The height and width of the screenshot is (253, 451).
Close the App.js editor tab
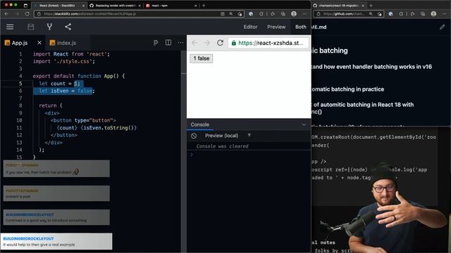coord(39,42)
